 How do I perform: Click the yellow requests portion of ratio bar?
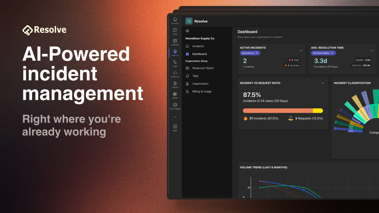[318, 111]
